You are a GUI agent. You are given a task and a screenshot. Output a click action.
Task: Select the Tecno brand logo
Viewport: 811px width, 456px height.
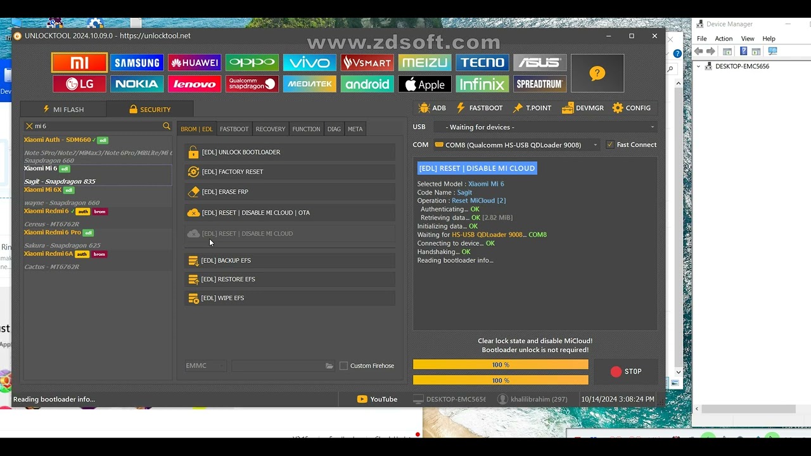pyautogui.click(x=483, y=63)
